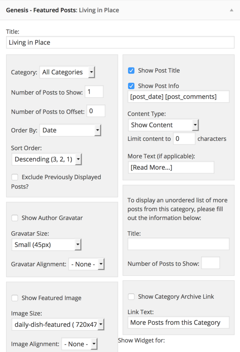Enable Exclude Previously Displayed Posts
Screen dimensions: 240x352
[x=14, y=177]
